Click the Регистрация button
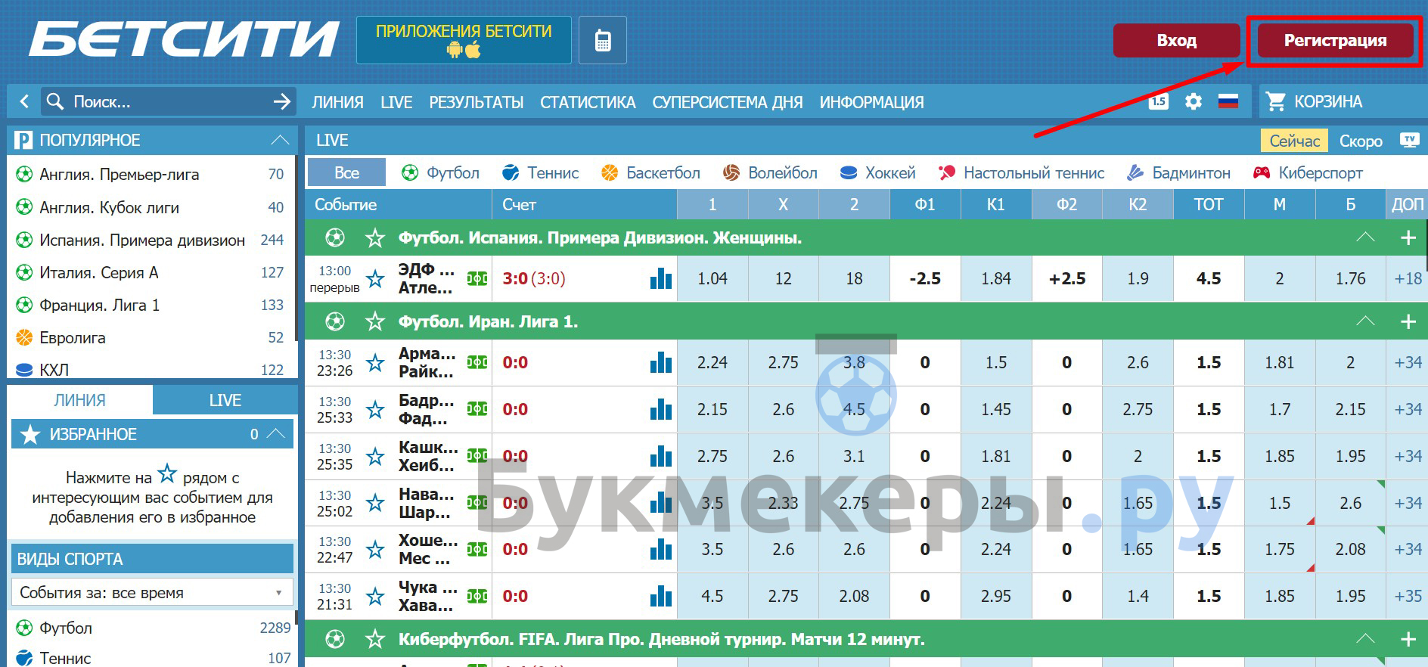Screen dimensions: 1428x667 point(1335,40)
